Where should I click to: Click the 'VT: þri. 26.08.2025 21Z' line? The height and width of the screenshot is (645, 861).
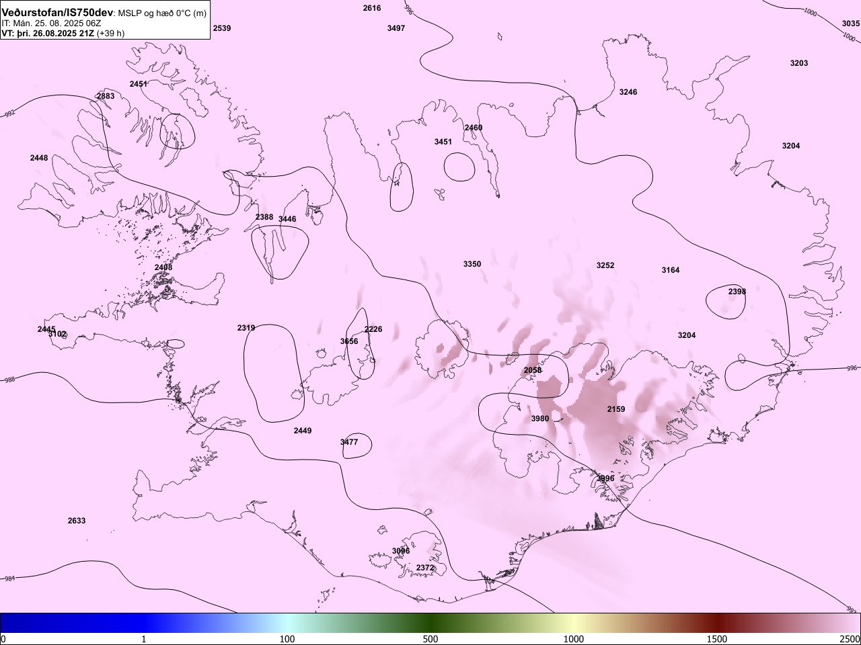tap(48, 33)
